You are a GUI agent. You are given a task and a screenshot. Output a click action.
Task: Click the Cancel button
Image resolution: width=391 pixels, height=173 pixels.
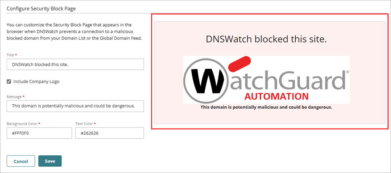pyautogui.click(x=21, y=161)
